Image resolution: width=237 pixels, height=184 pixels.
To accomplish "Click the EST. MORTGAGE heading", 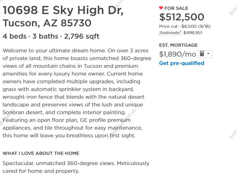I will pos(178,45).
